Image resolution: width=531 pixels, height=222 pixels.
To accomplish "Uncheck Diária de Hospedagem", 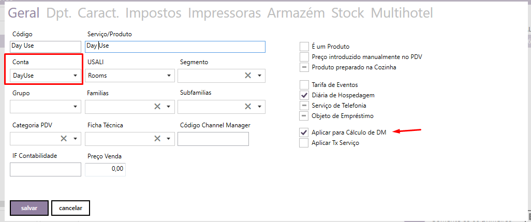I will tap(304, 95).
